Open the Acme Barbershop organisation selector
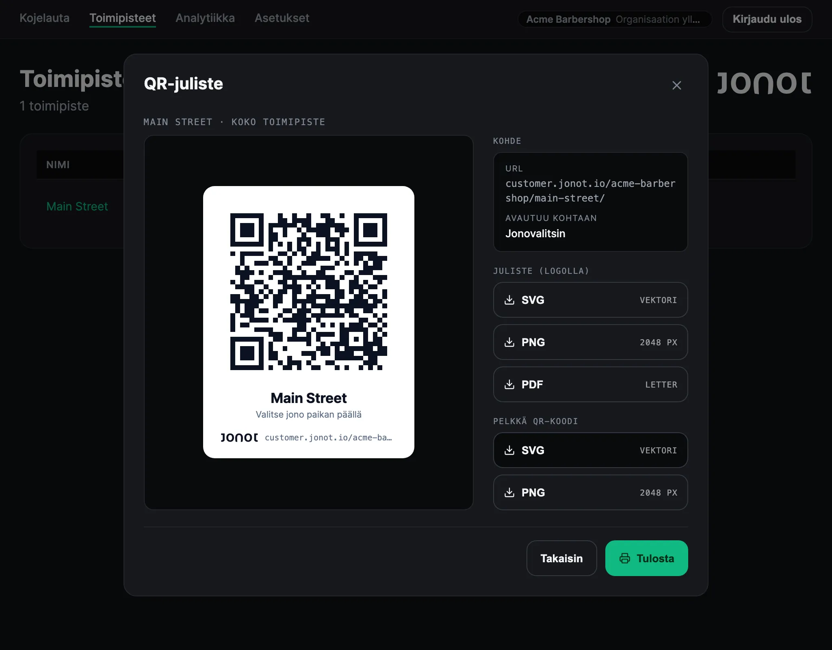This screenshot has height=650, width=832. [x=615, y=19]
